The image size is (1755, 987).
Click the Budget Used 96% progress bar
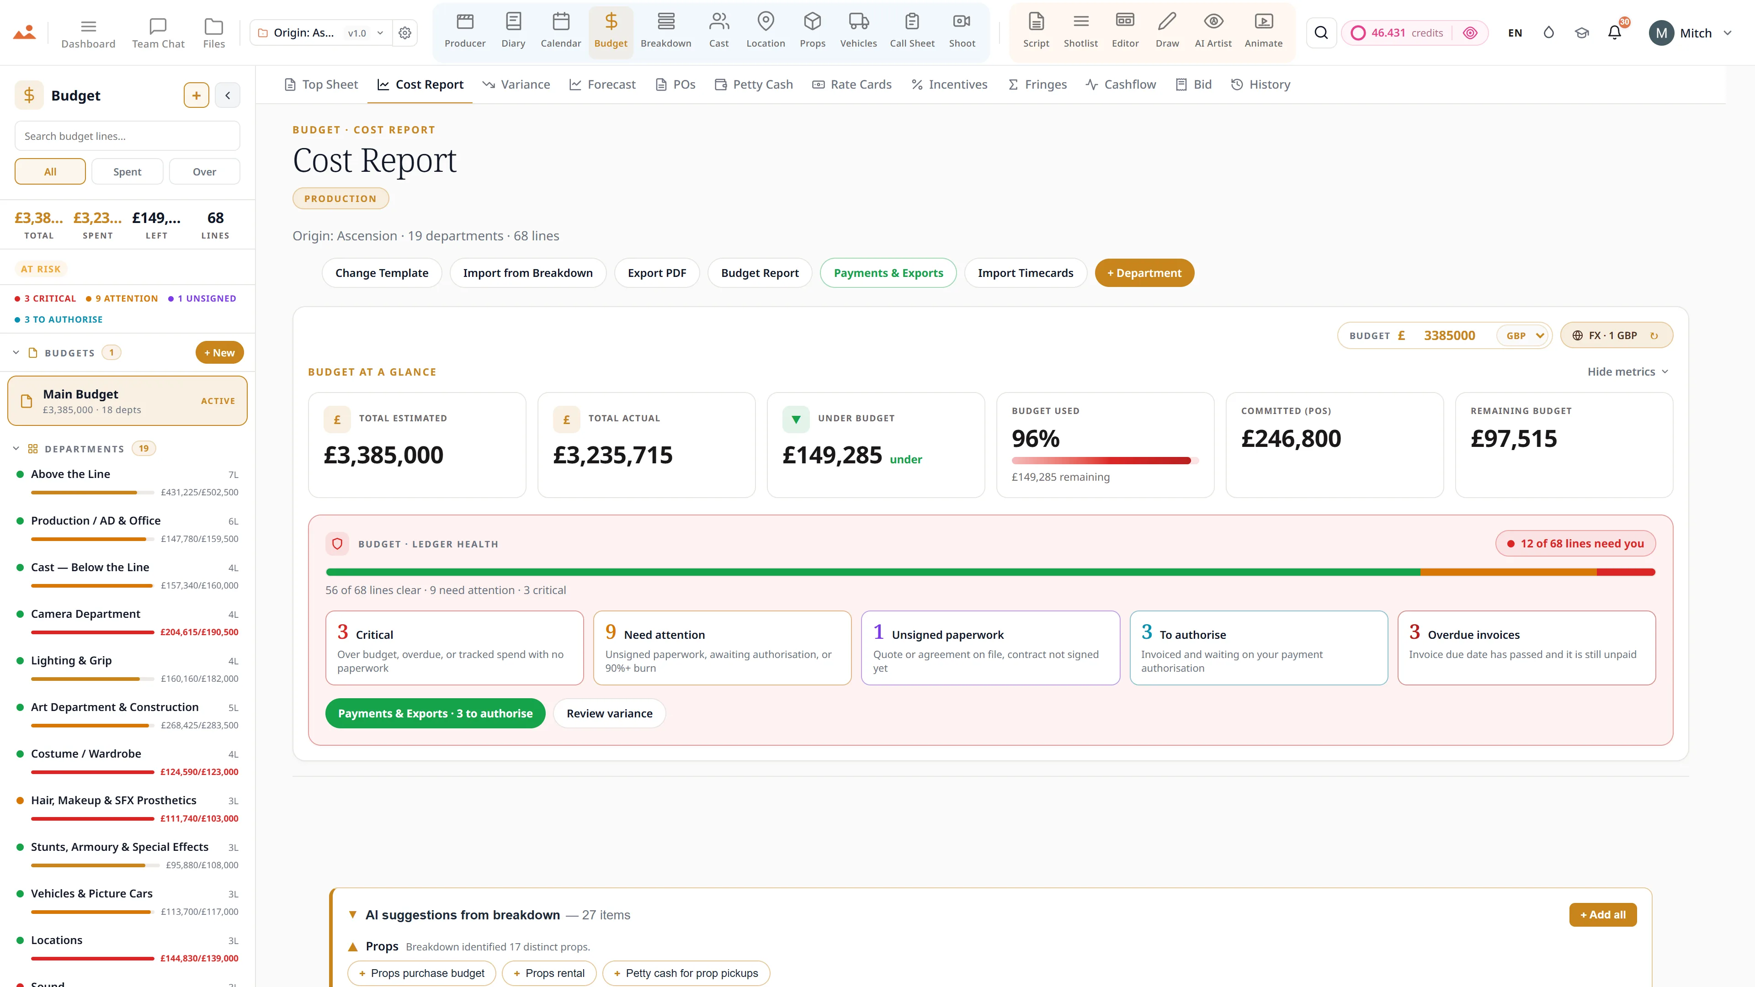[1104, 461]
